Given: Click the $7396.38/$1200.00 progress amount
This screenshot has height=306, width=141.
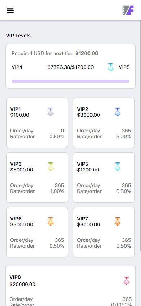Looking at the screenshot, I should point(70,67).
